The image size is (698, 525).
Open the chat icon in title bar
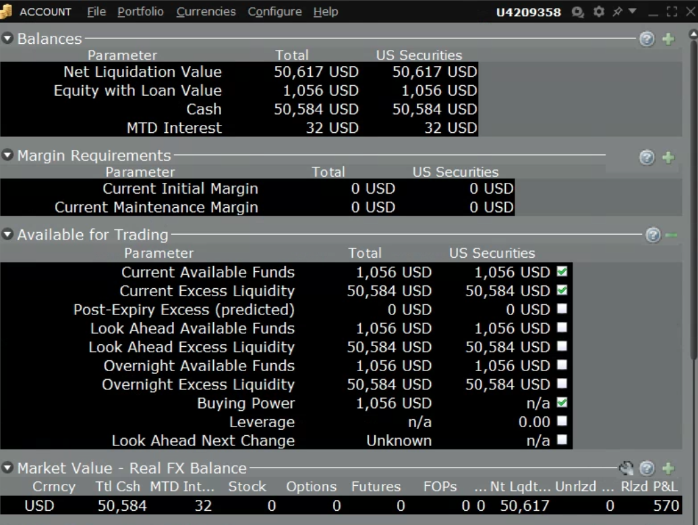[577, 11]
